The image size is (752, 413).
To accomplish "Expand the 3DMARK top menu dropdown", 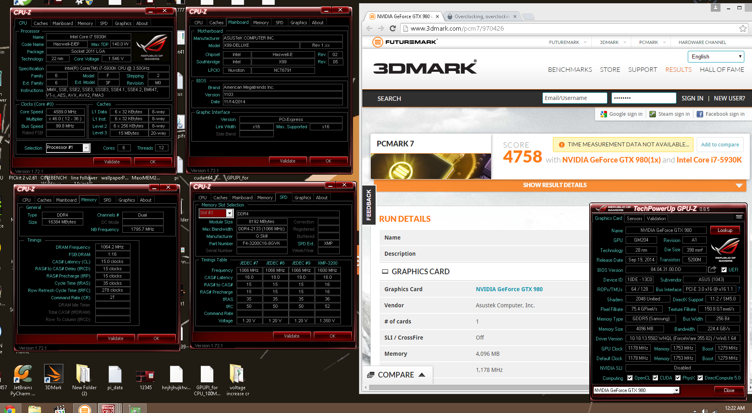I will [x=624, y=42].
